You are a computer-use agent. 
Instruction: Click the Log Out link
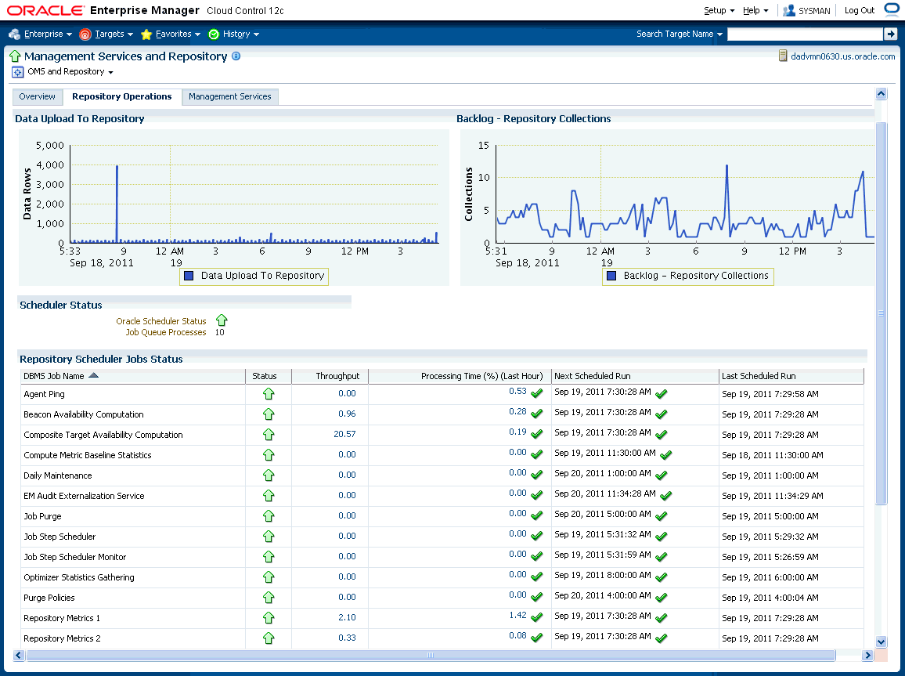[860, 10]
